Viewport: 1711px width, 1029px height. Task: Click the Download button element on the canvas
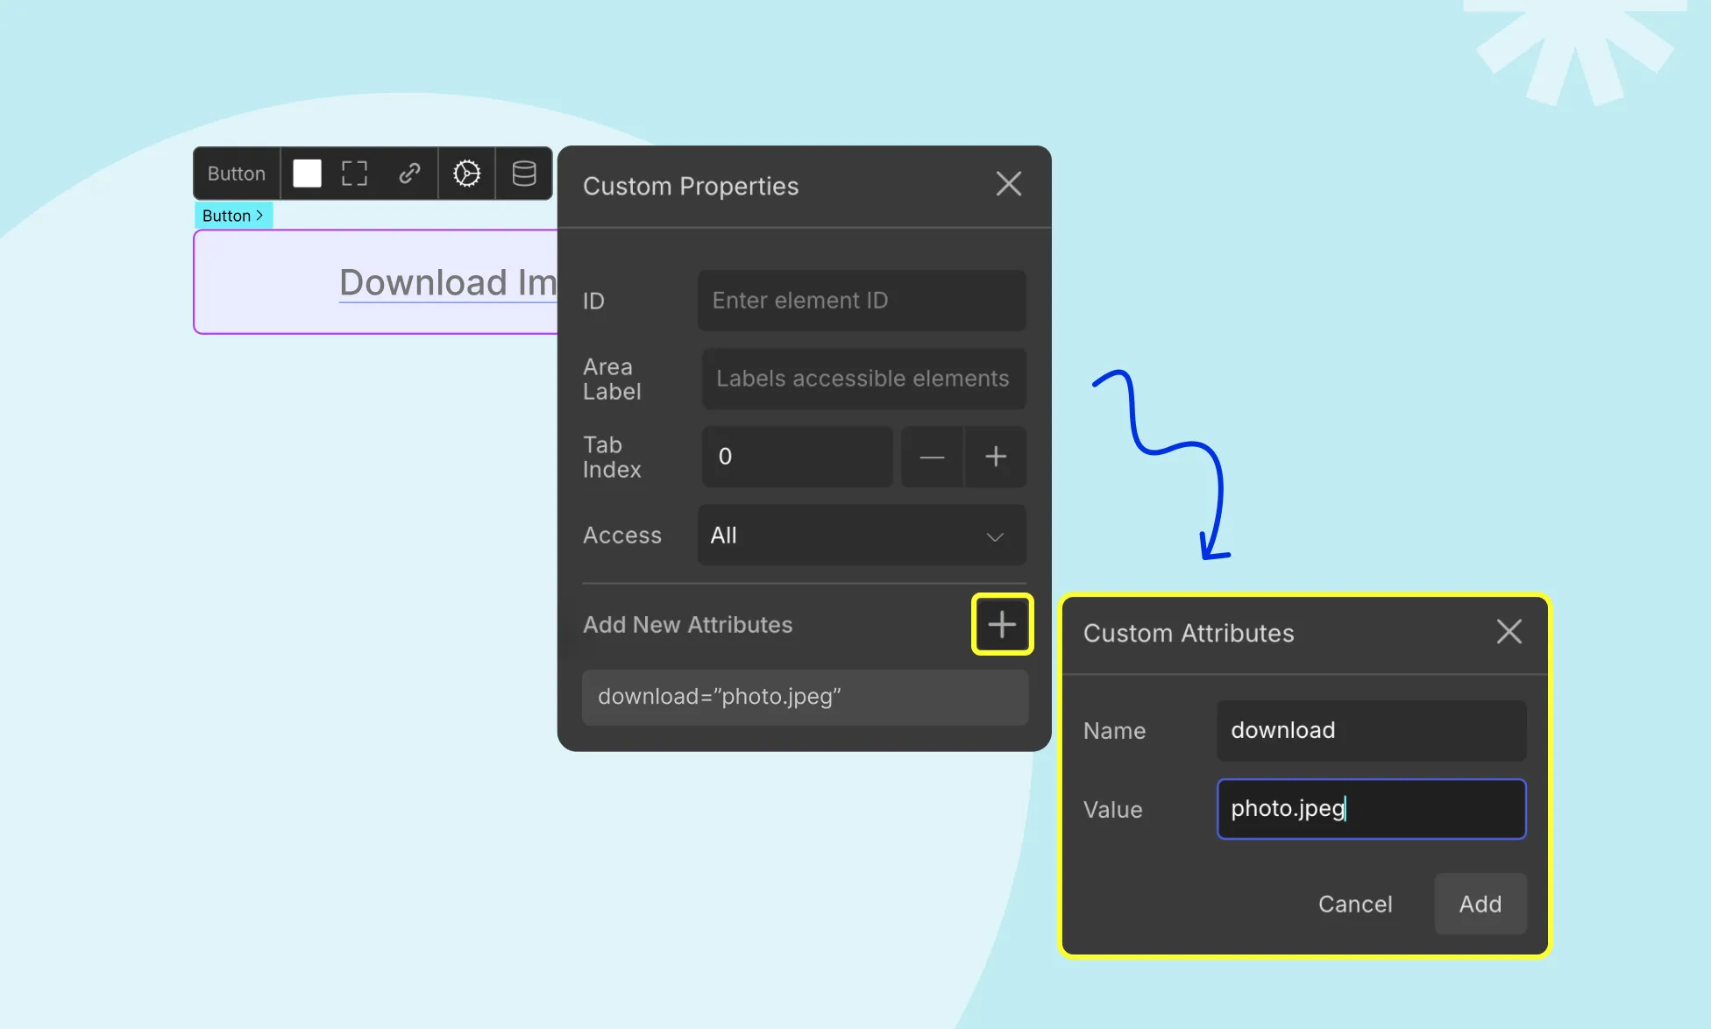(x=377, y=281)
